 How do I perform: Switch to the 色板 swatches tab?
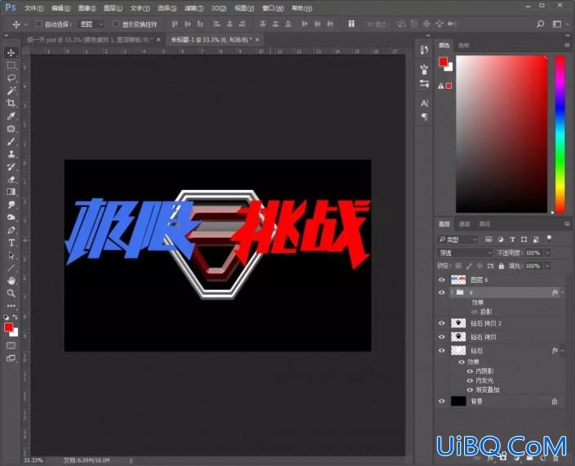(x=463, y=46)
